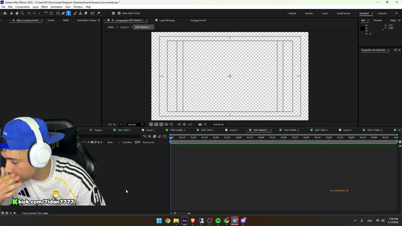The image size is (402, 226).
Task: Open Libraries workspace
Action: pos(382,13)
